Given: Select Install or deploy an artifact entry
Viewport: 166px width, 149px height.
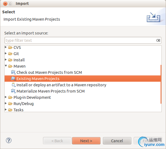Looking at the screenshot, I should [x=61, y=85].
